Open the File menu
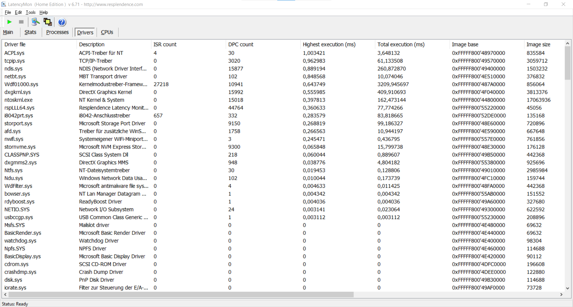 [x=8, y=12]
